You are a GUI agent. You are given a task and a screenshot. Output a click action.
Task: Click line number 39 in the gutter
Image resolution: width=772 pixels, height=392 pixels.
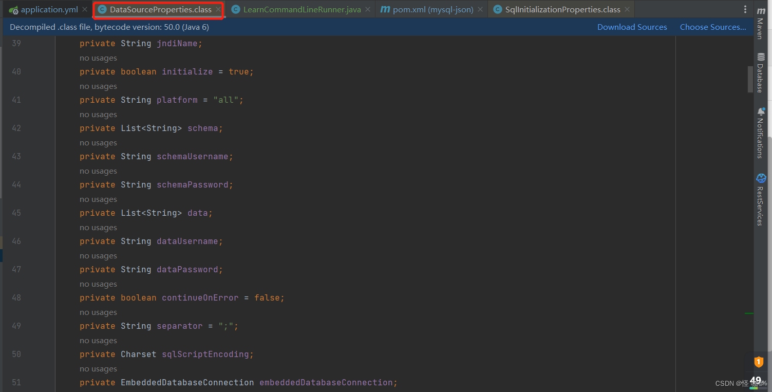pyautogui.click(x=16, y=44)
